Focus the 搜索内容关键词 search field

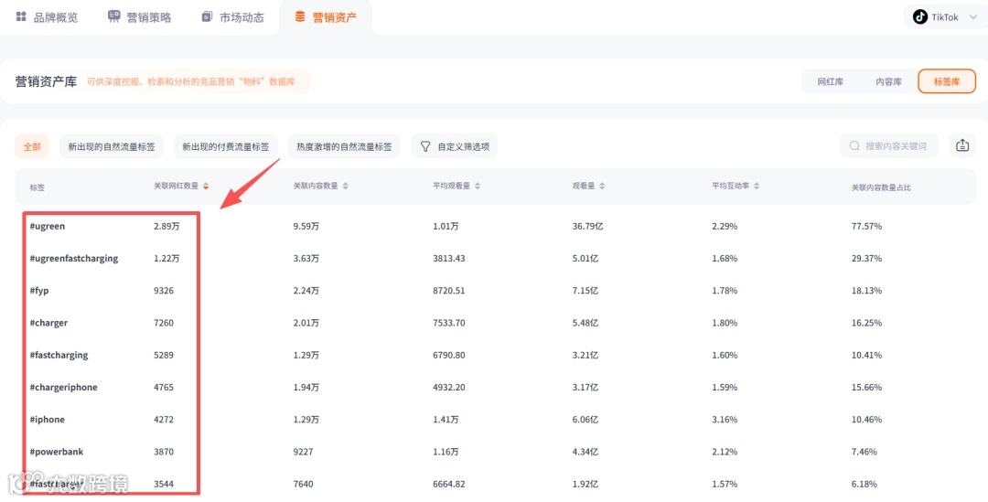click(x=889, y=145)
